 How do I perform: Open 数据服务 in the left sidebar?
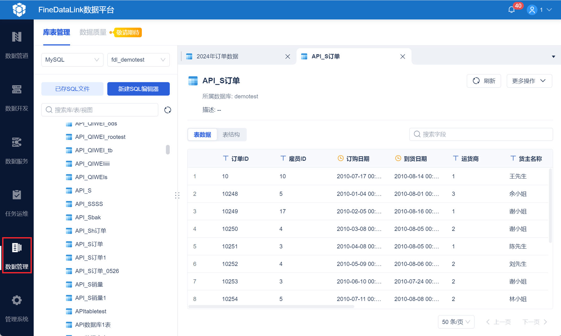[x=17, y=151]
